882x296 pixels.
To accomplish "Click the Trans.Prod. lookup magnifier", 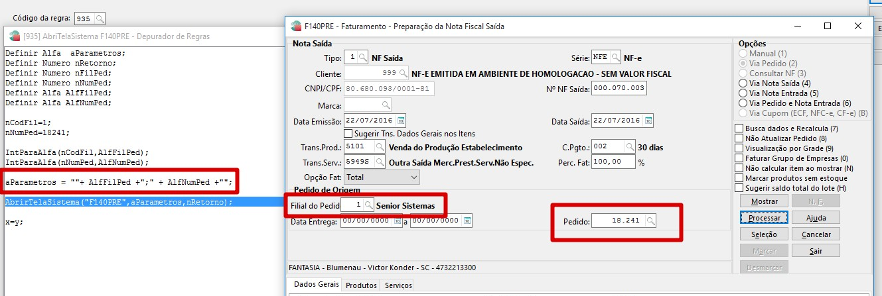I will [x=380, y=147].
